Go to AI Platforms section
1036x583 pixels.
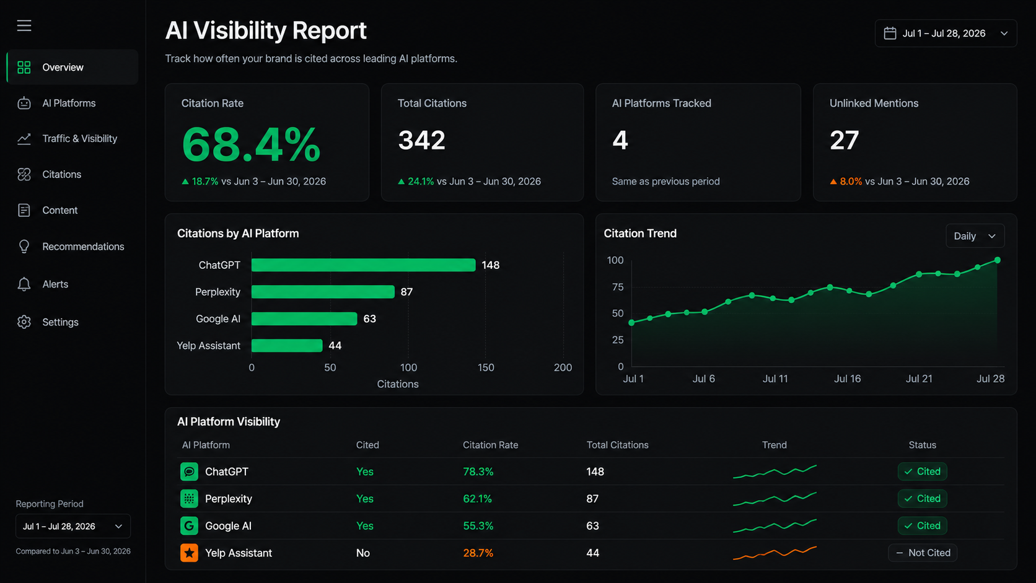[x=72, y=103]
